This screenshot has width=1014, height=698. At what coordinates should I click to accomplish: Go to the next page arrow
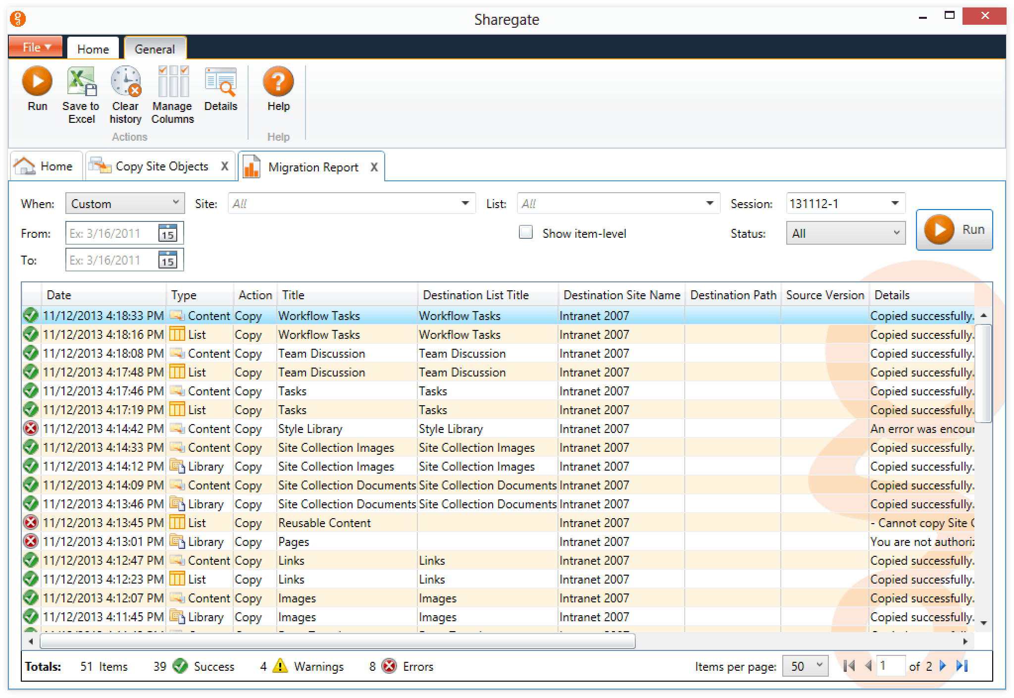943,666
